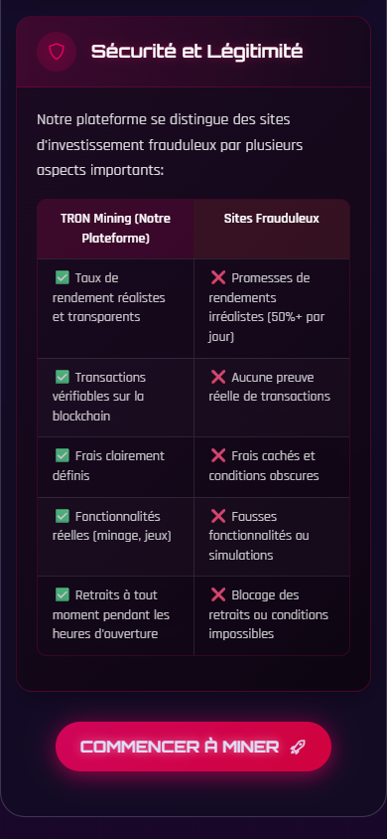Click the cell text Fonctionnalités réelles (minage, jeux)

coord(111,526)
